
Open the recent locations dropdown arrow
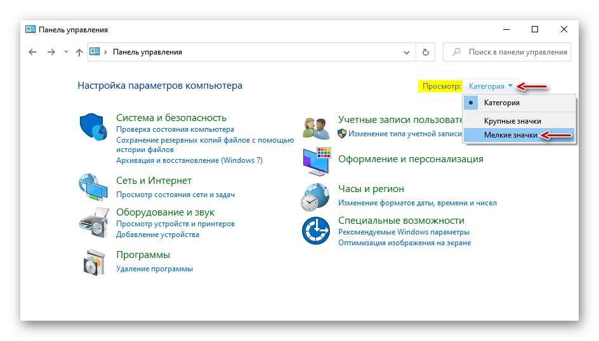click(x=66, y=52)
